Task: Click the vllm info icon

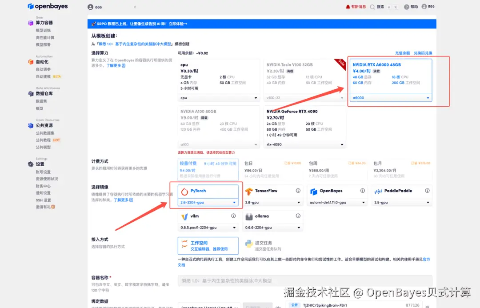Action: click(233, 216)
